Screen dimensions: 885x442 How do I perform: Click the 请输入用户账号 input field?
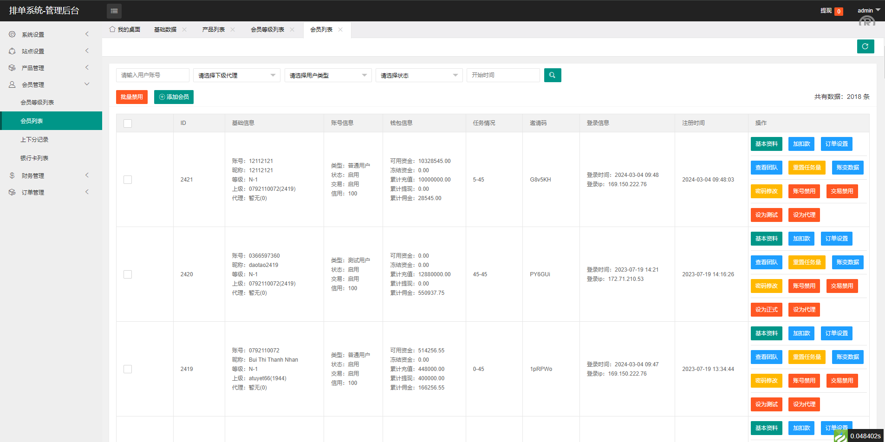point(152,75)
